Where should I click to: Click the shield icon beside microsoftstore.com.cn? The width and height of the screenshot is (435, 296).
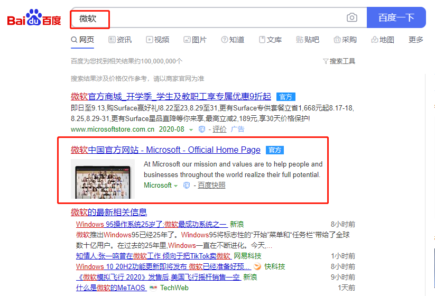pyautogui.click(x=202, y=129)
